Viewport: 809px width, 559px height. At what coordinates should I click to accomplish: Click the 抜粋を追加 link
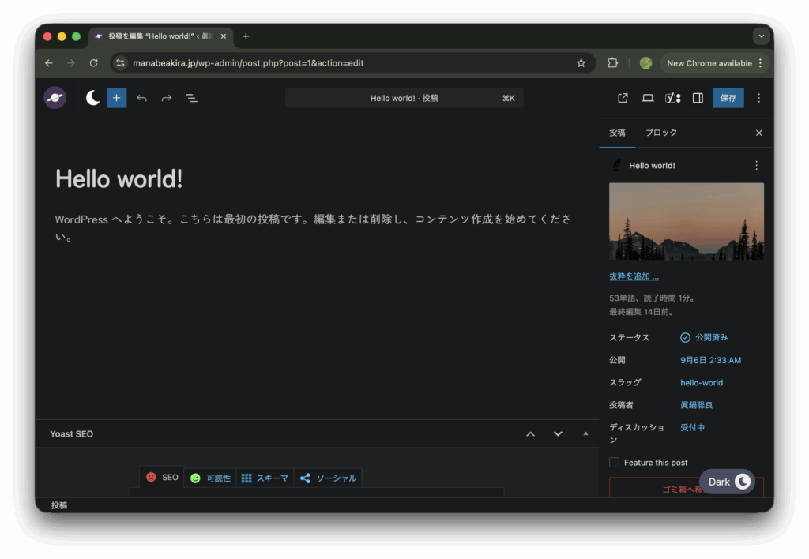(x=634, y=276)
